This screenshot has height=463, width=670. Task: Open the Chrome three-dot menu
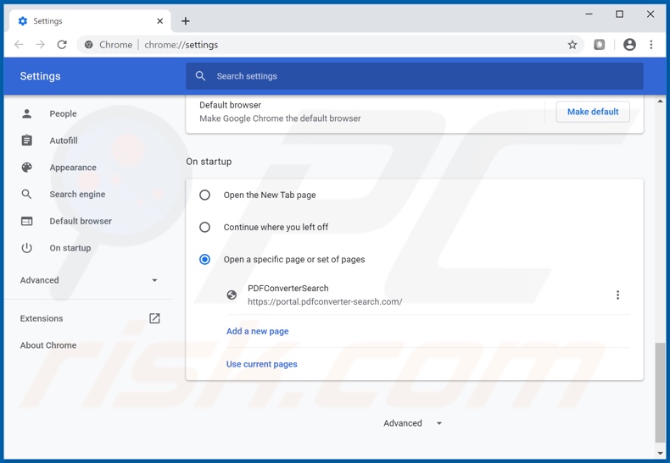650,44
